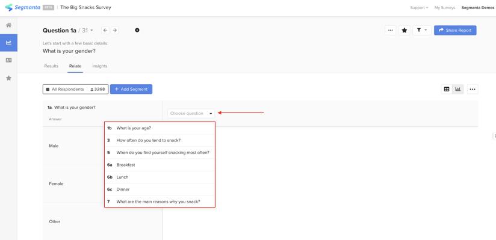Click Segmanta Demos account name
Viewport: 496px width, 240px height.
(x=478, y=8)
